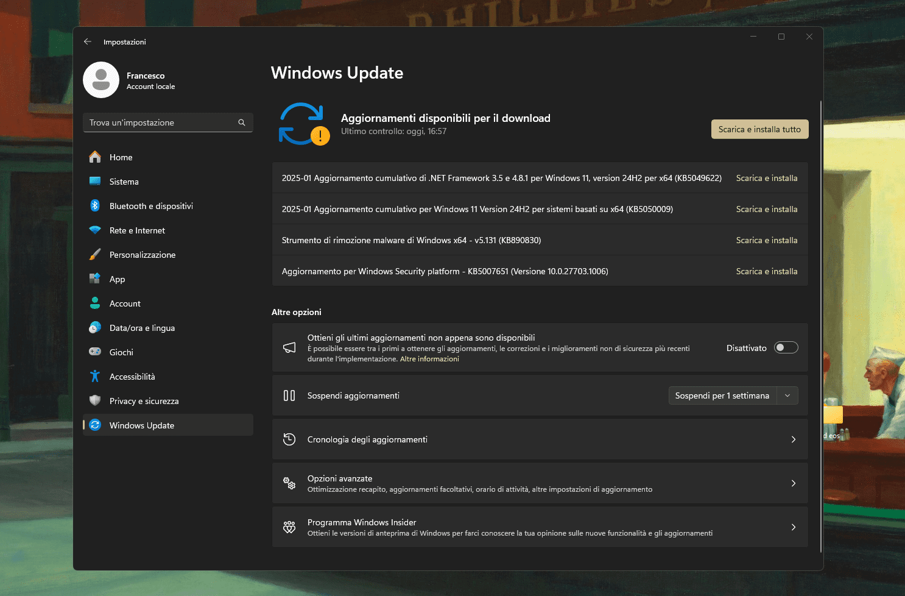Click Scarica e installa for KB5050009
905x596 pixels.
766,209
